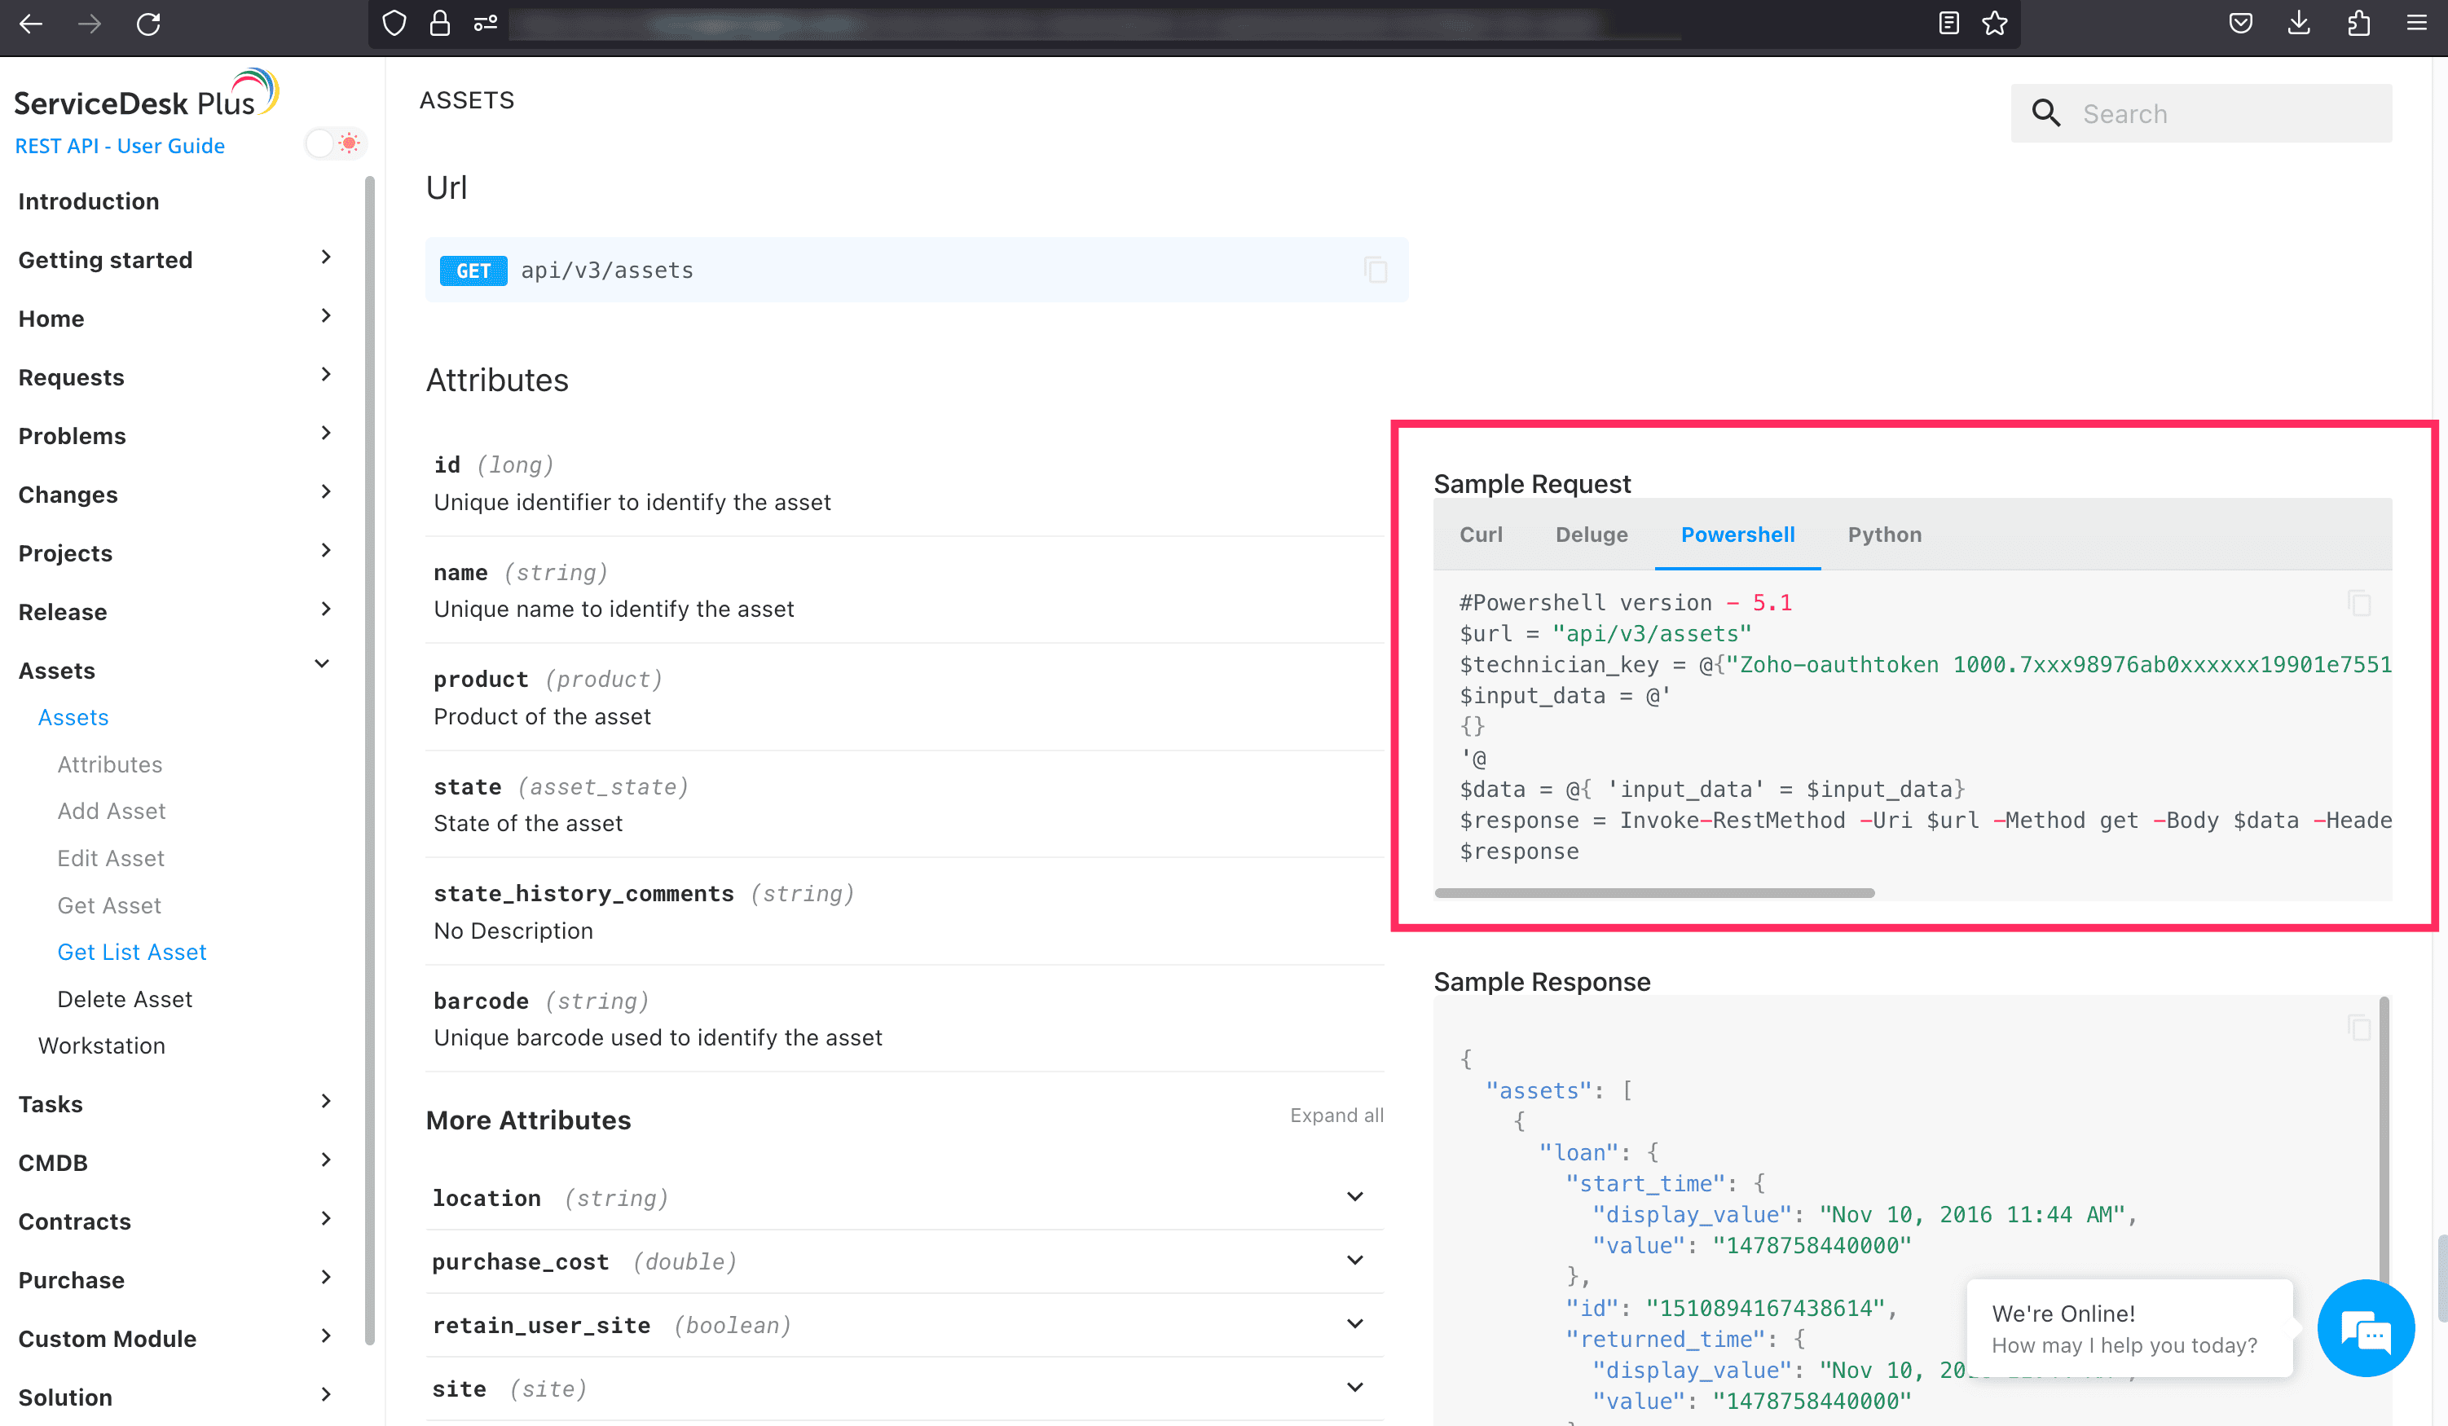This screenshot has width=2448, height=1426.
Task: Click the copy icon beside api/v3/assets URL
Action: coord(1375,270)
